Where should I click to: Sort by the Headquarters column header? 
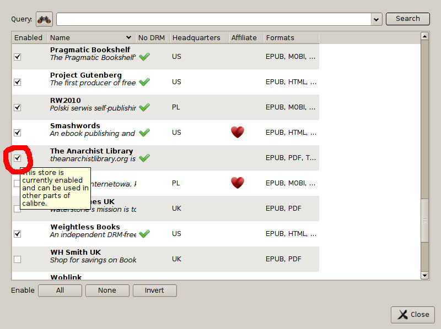[199, 37]
